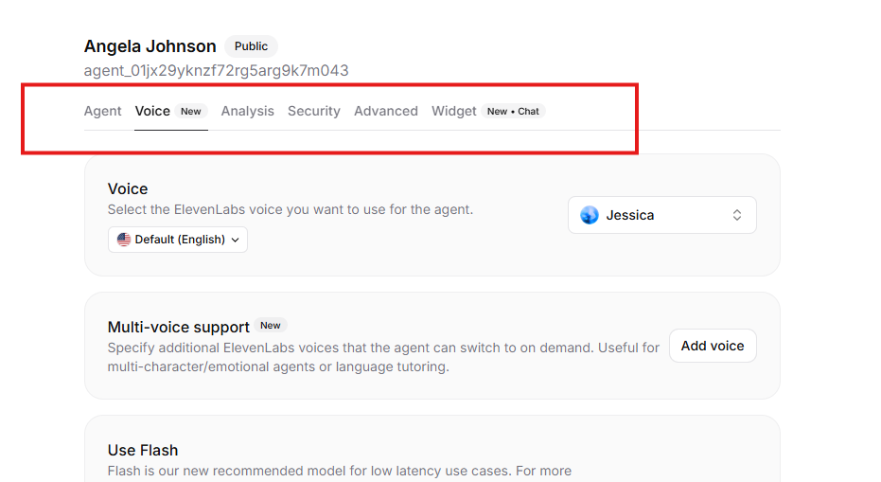
Task: Click the New badge beside Multi-voice support
Action: 271,326
